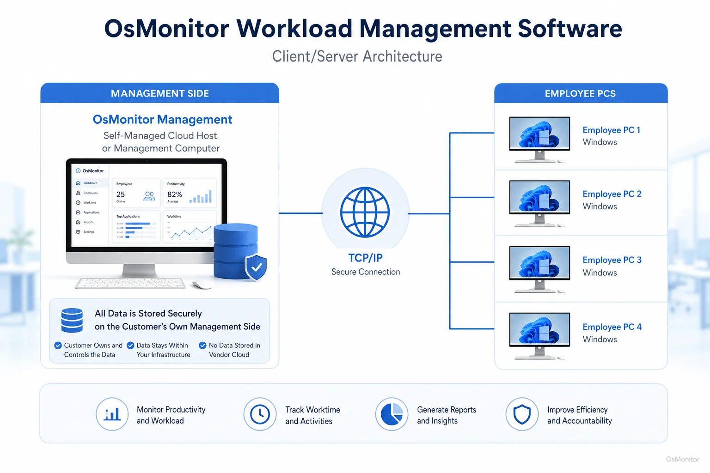Image resolution: width=710 pixels, height=473 pixels.
Task: Click the Top Applications bar list
Action: tap(136, 230)
